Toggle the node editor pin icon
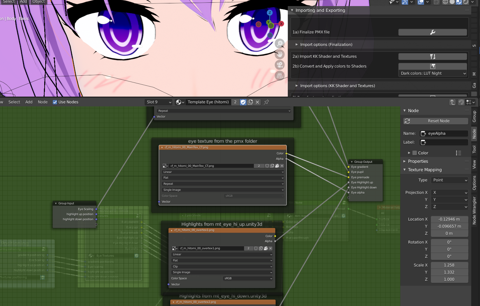 pos(267,102)
